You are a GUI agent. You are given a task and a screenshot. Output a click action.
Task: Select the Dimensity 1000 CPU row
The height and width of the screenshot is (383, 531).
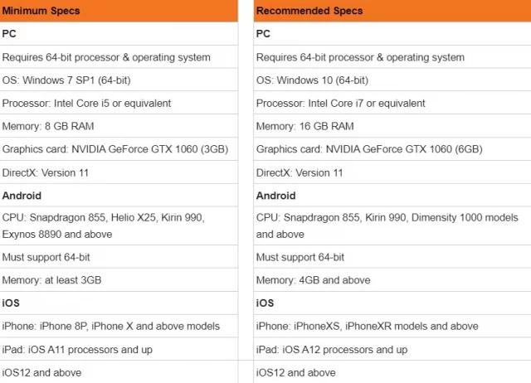click(x=392, y=226)
